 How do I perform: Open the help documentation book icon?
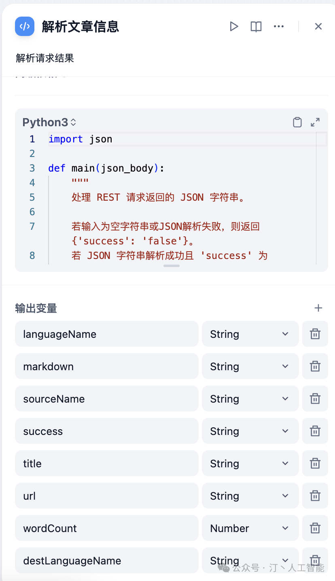click(x=256, y=27)
